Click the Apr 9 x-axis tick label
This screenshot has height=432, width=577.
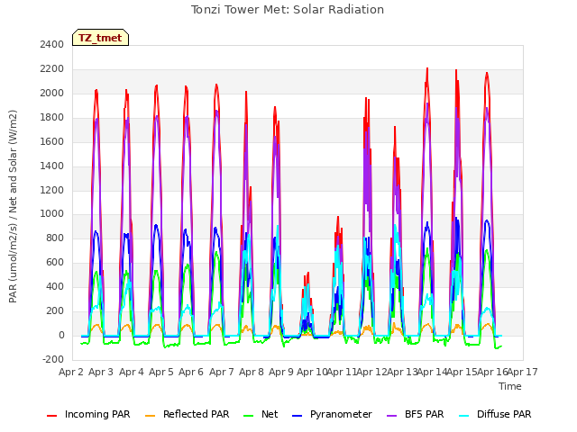coord(281,372)
